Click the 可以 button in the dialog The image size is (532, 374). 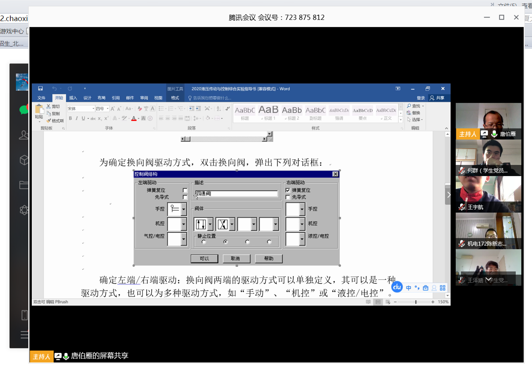tap(205, 259)
